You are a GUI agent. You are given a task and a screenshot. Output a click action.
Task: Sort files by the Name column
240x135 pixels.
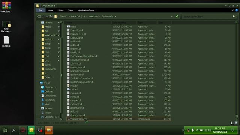pyautogui.click(x=88, y=22)
